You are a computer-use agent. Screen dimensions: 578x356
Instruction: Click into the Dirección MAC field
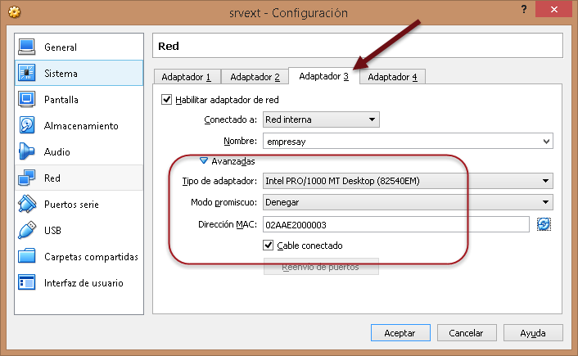click(x=395, y=223)
